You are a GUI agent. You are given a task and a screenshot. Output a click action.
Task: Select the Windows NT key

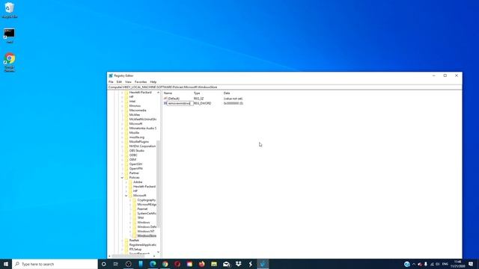tap(146, 232)
